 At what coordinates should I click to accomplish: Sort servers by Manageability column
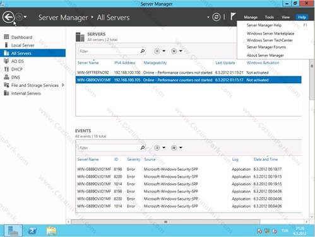click(155, 62)
